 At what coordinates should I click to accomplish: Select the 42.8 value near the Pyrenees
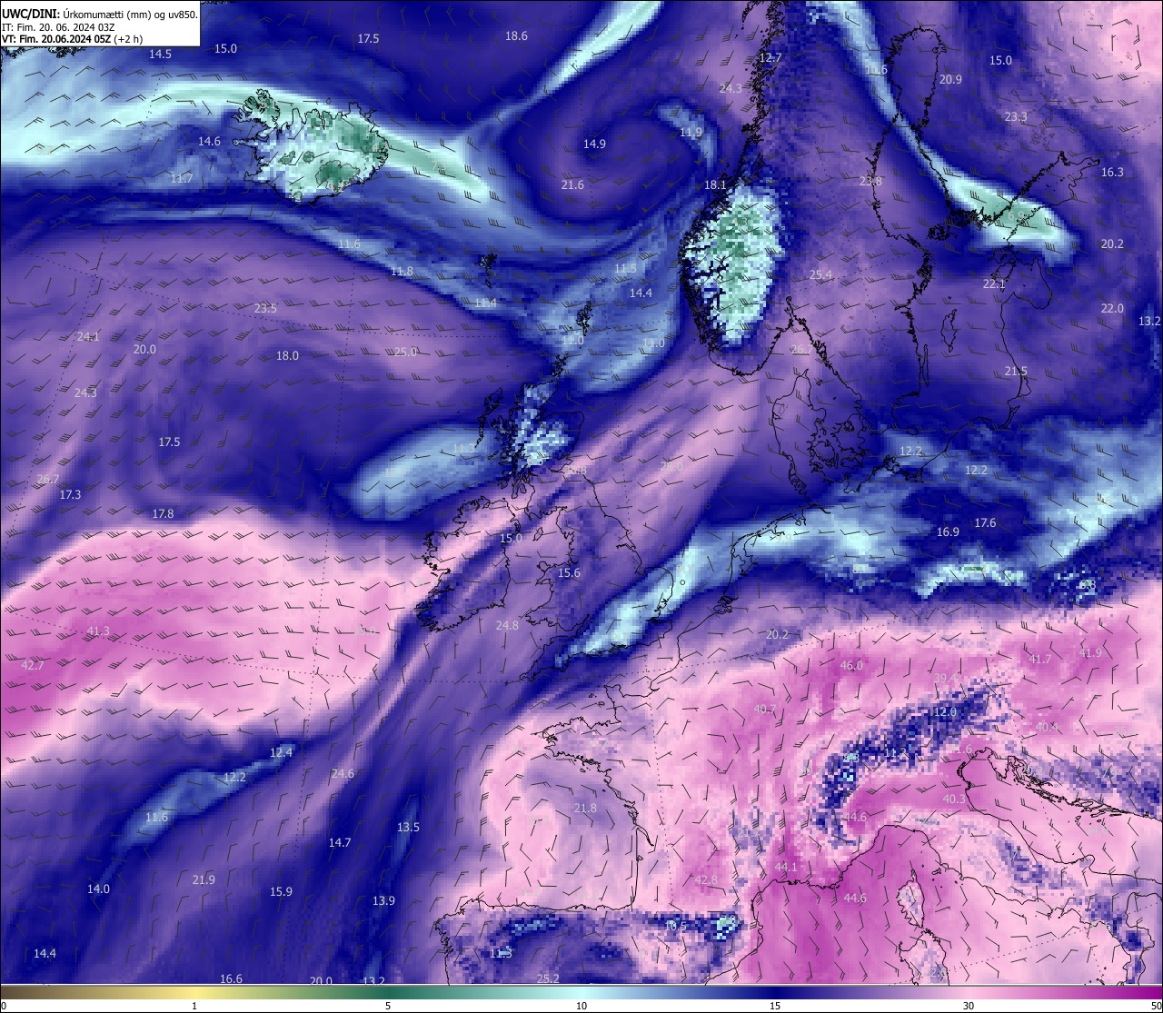point(706,880)
